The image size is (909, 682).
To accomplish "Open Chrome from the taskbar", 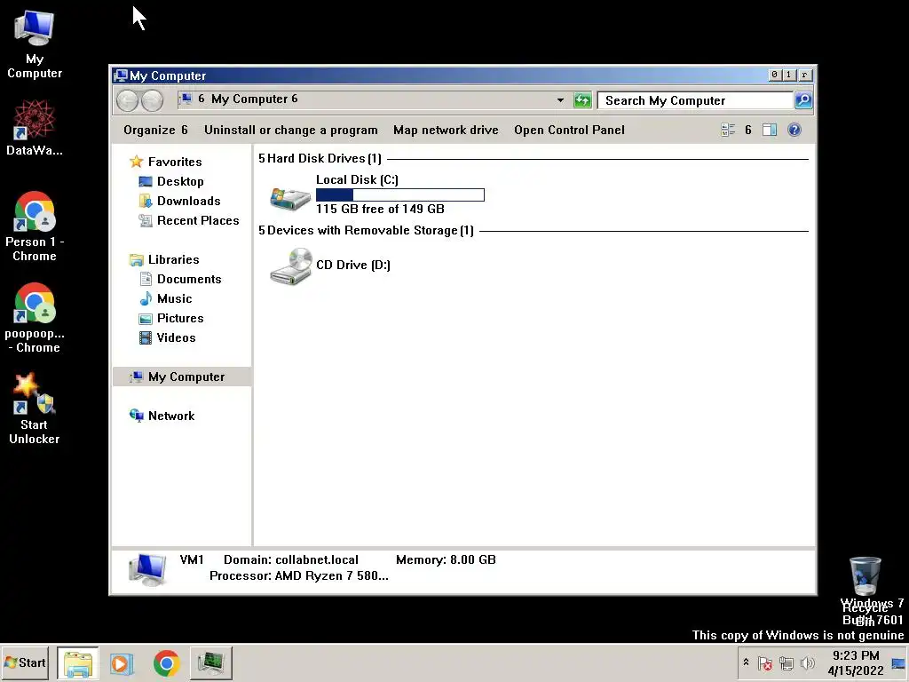I will click(x=166, y=662).
